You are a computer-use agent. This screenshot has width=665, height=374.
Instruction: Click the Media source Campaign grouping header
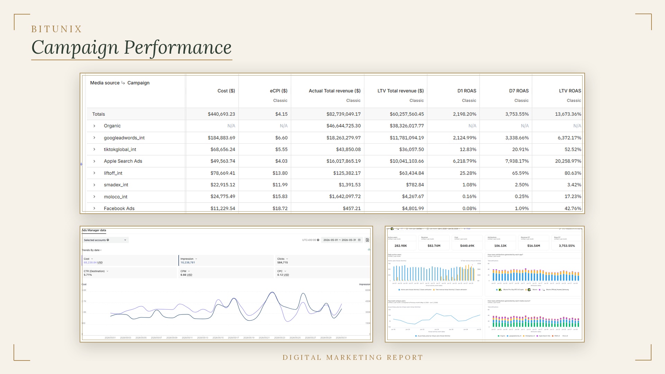(120, 83)
